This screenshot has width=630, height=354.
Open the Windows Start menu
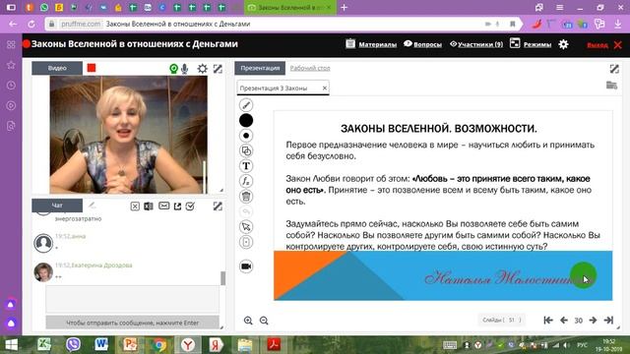point(11,344)
